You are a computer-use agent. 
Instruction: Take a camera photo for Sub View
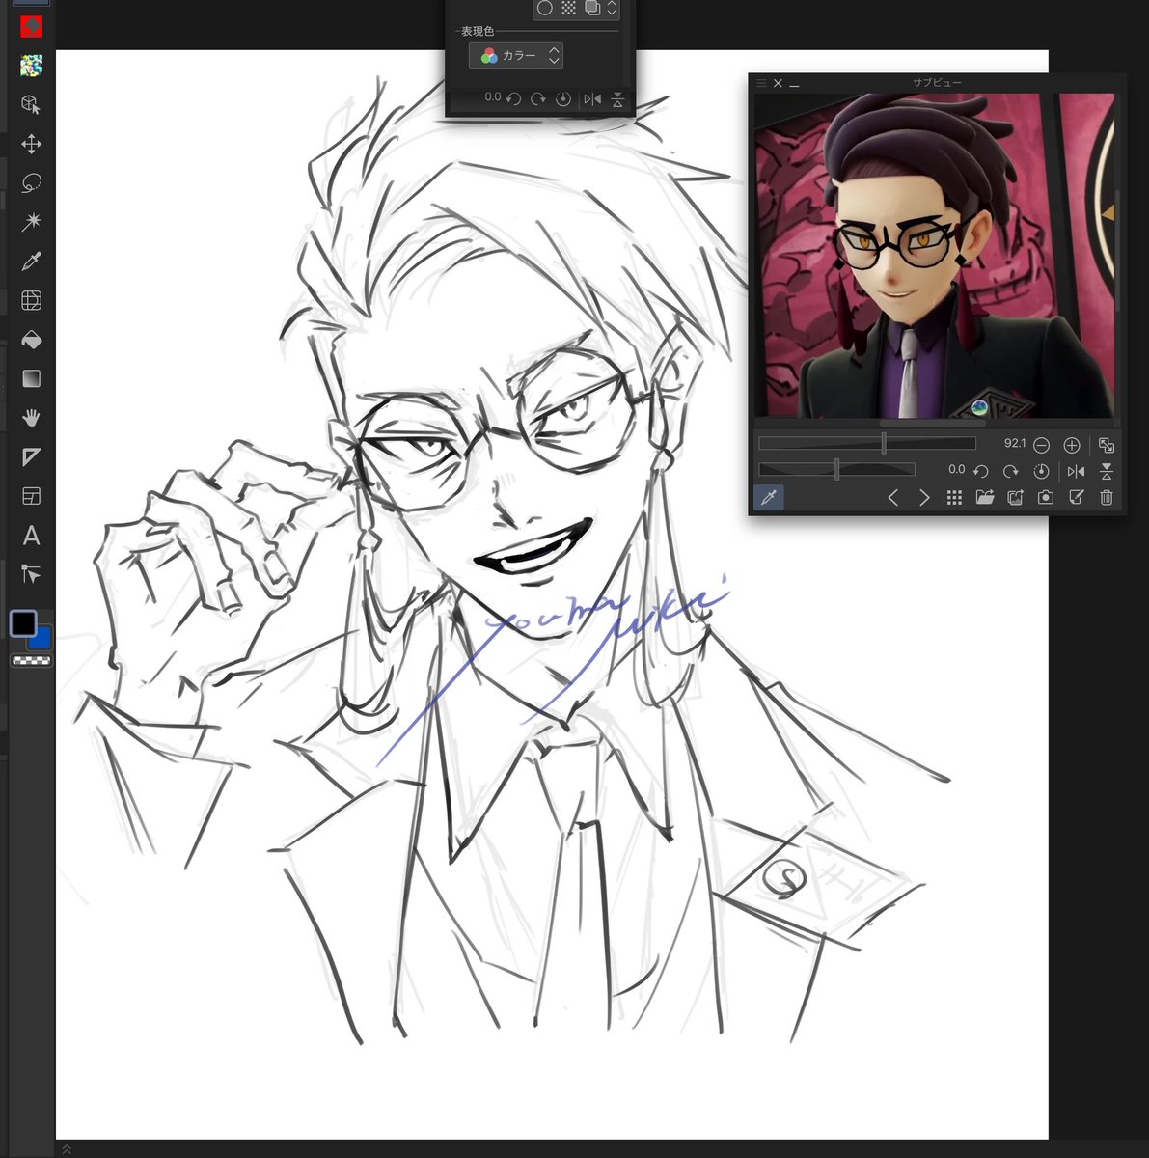point(1045,498)
